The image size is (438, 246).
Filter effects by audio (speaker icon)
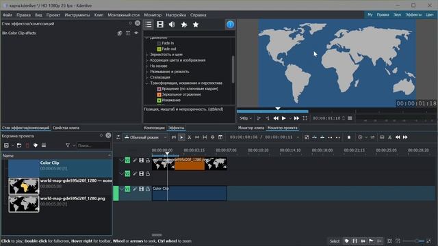[x=172, y=25]
